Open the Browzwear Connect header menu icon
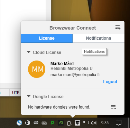Image resolution: width=130 pixels, height=128 pixels. click(x=118, y=27)
